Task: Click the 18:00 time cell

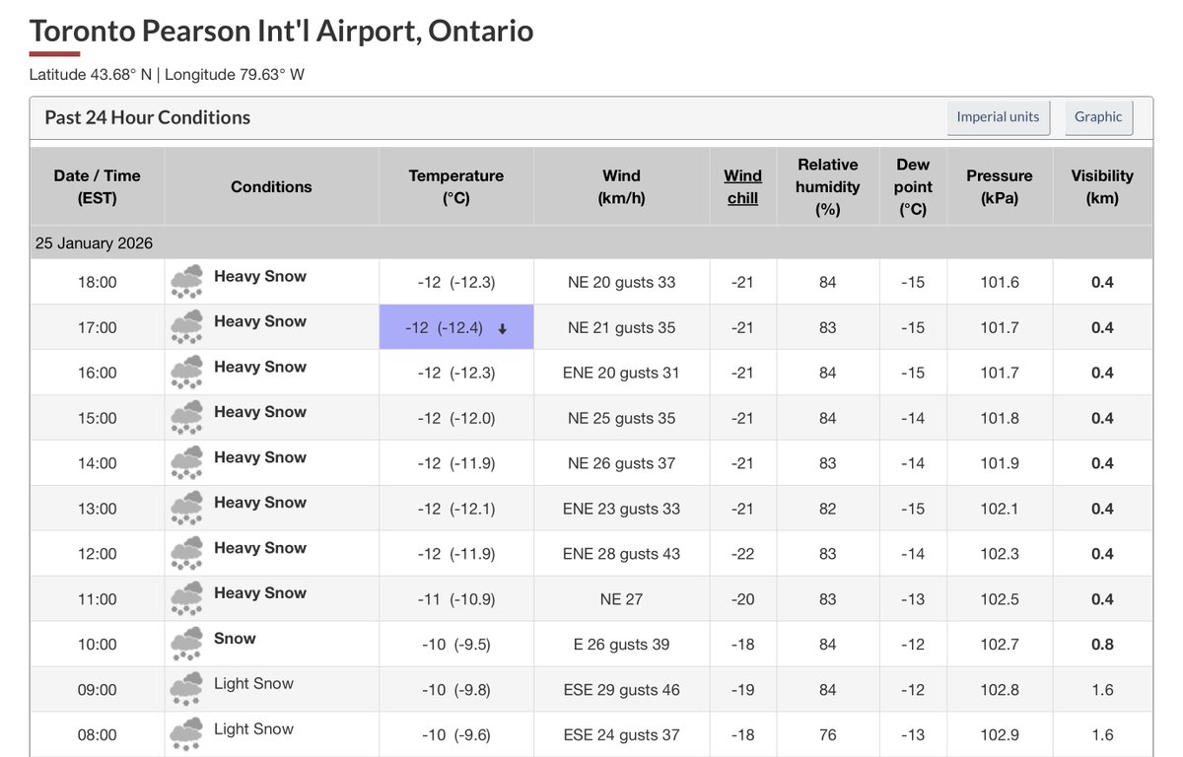Action: coord(98,282)
